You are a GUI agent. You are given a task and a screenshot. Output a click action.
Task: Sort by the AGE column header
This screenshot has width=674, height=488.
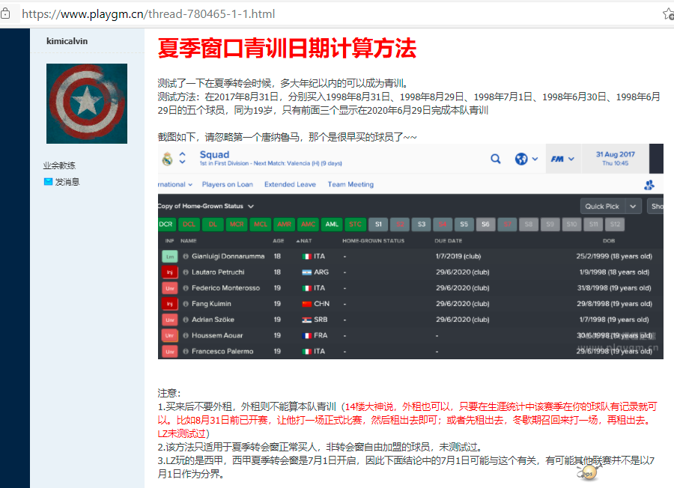pos(279,241)
